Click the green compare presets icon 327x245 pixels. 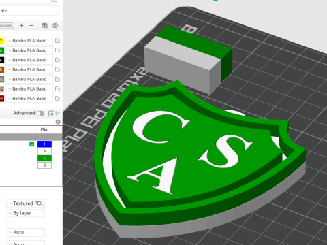point(57,113)
